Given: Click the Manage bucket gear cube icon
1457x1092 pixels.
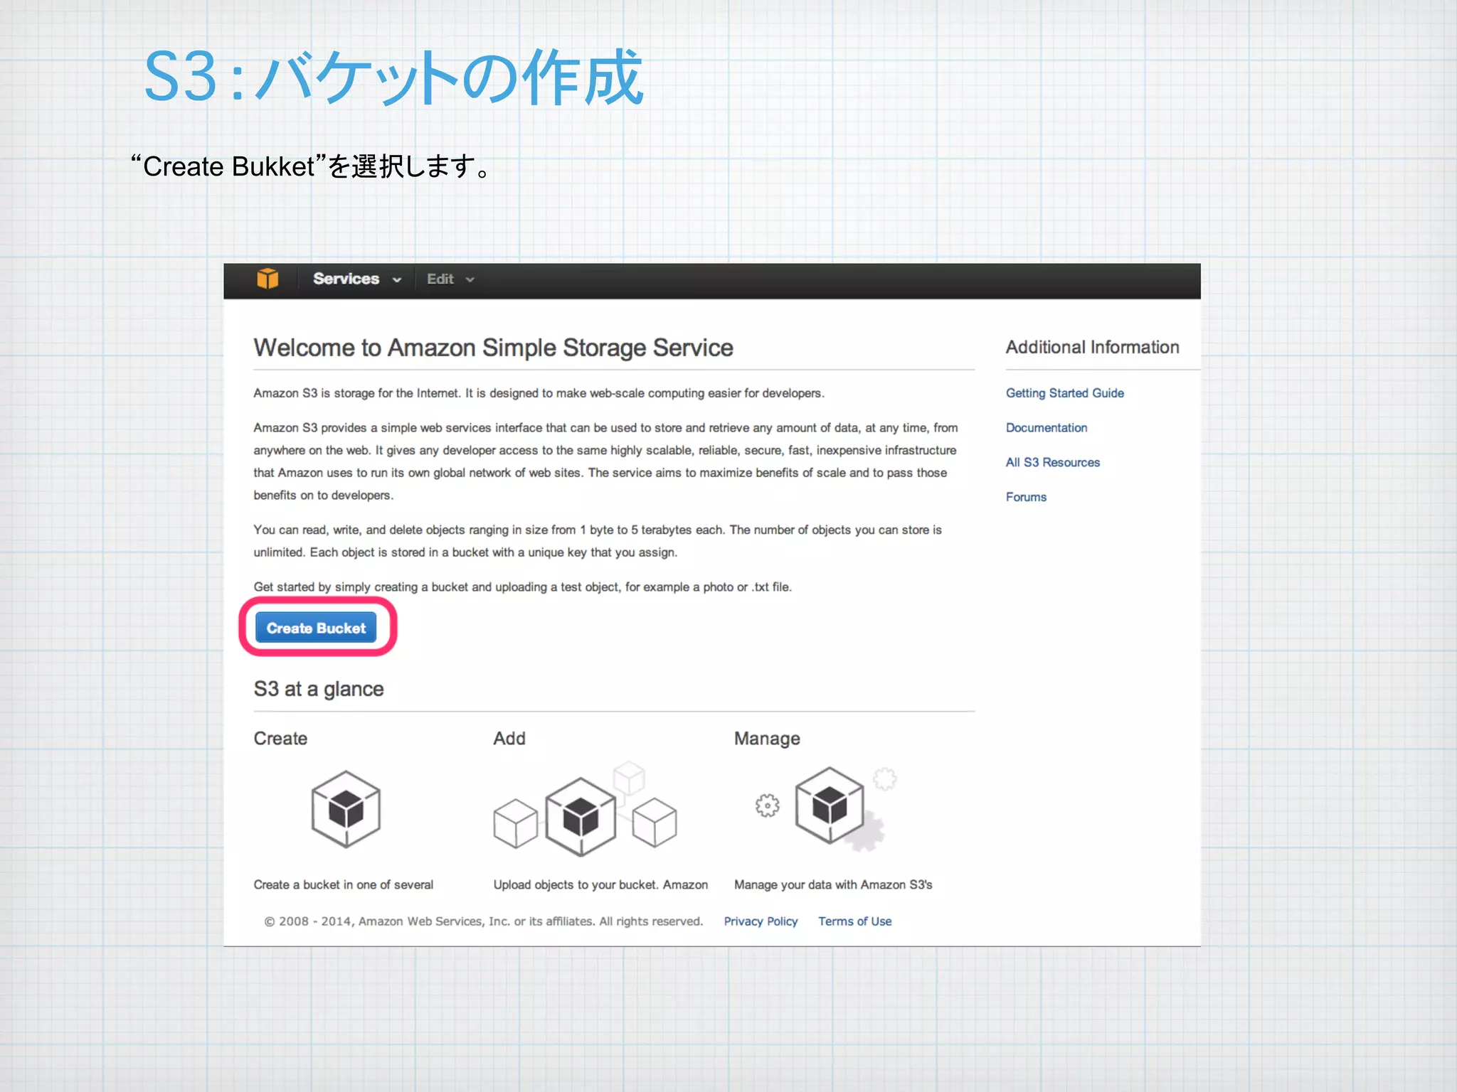Looking at the screenshot, I should tap(830, 806).
